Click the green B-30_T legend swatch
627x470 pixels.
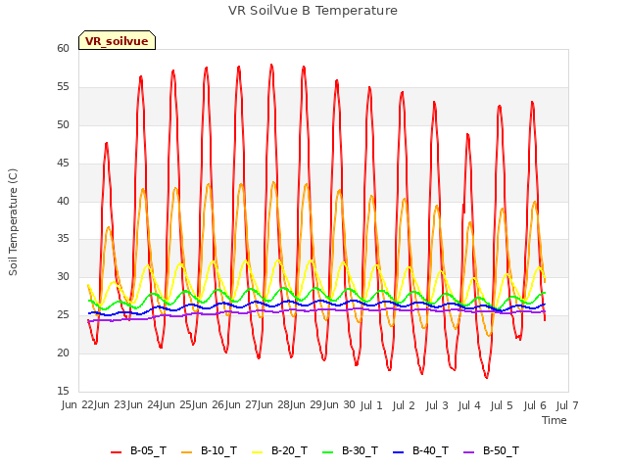[x=327, y=452]
